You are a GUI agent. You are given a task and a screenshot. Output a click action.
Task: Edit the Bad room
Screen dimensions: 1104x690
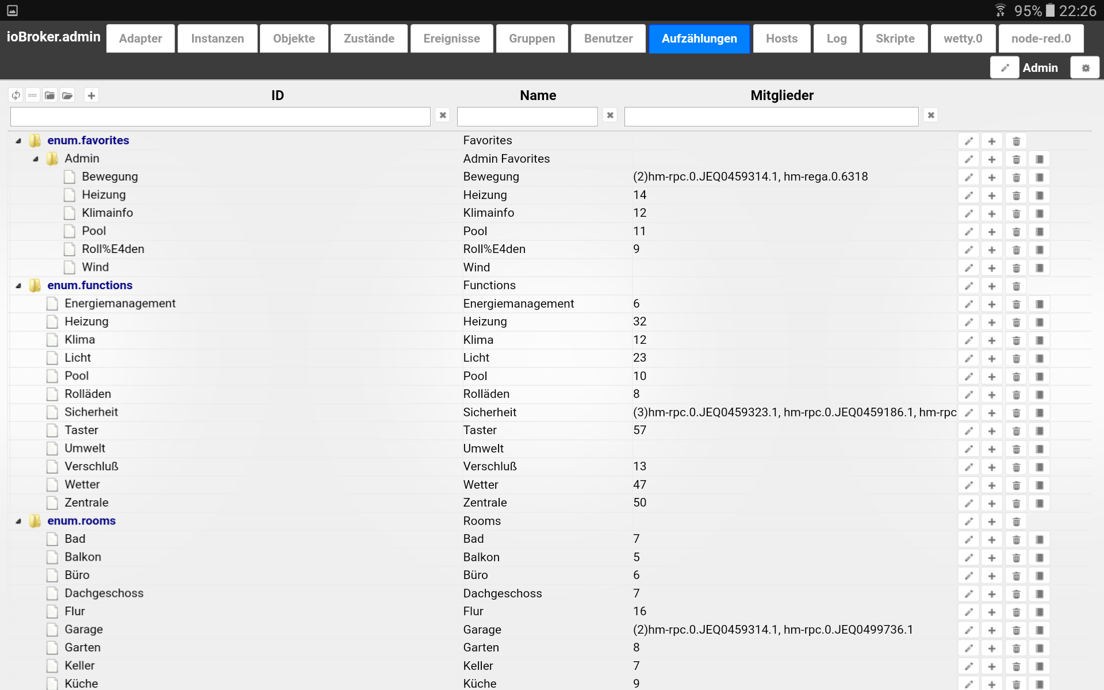point(969,540)
